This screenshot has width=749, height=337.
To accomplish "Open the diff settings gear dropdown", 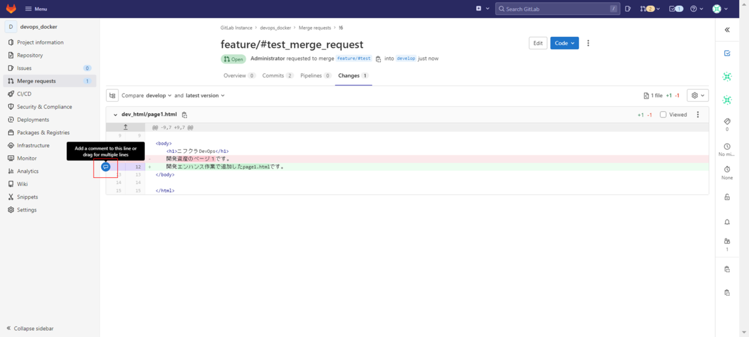I will tap(697, 95).
